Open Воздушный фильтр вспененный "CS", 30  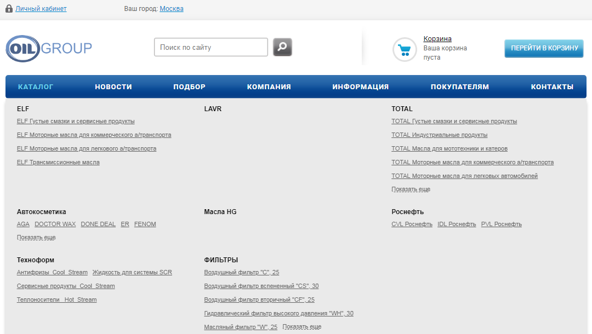pyautogui.click(x=261, y=286)
